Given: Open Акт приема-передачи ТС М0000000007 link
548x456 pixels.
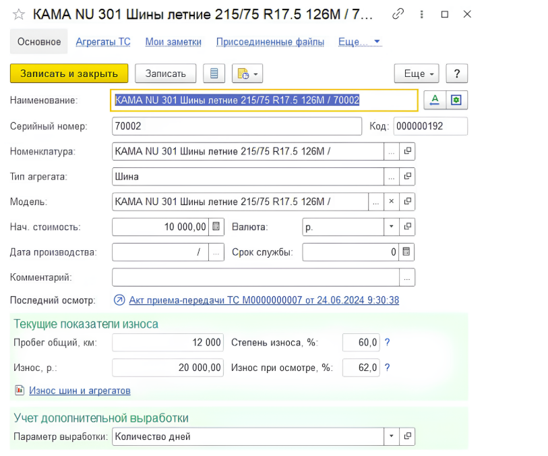Looking at the screenshot, I should tap(264, 300).
